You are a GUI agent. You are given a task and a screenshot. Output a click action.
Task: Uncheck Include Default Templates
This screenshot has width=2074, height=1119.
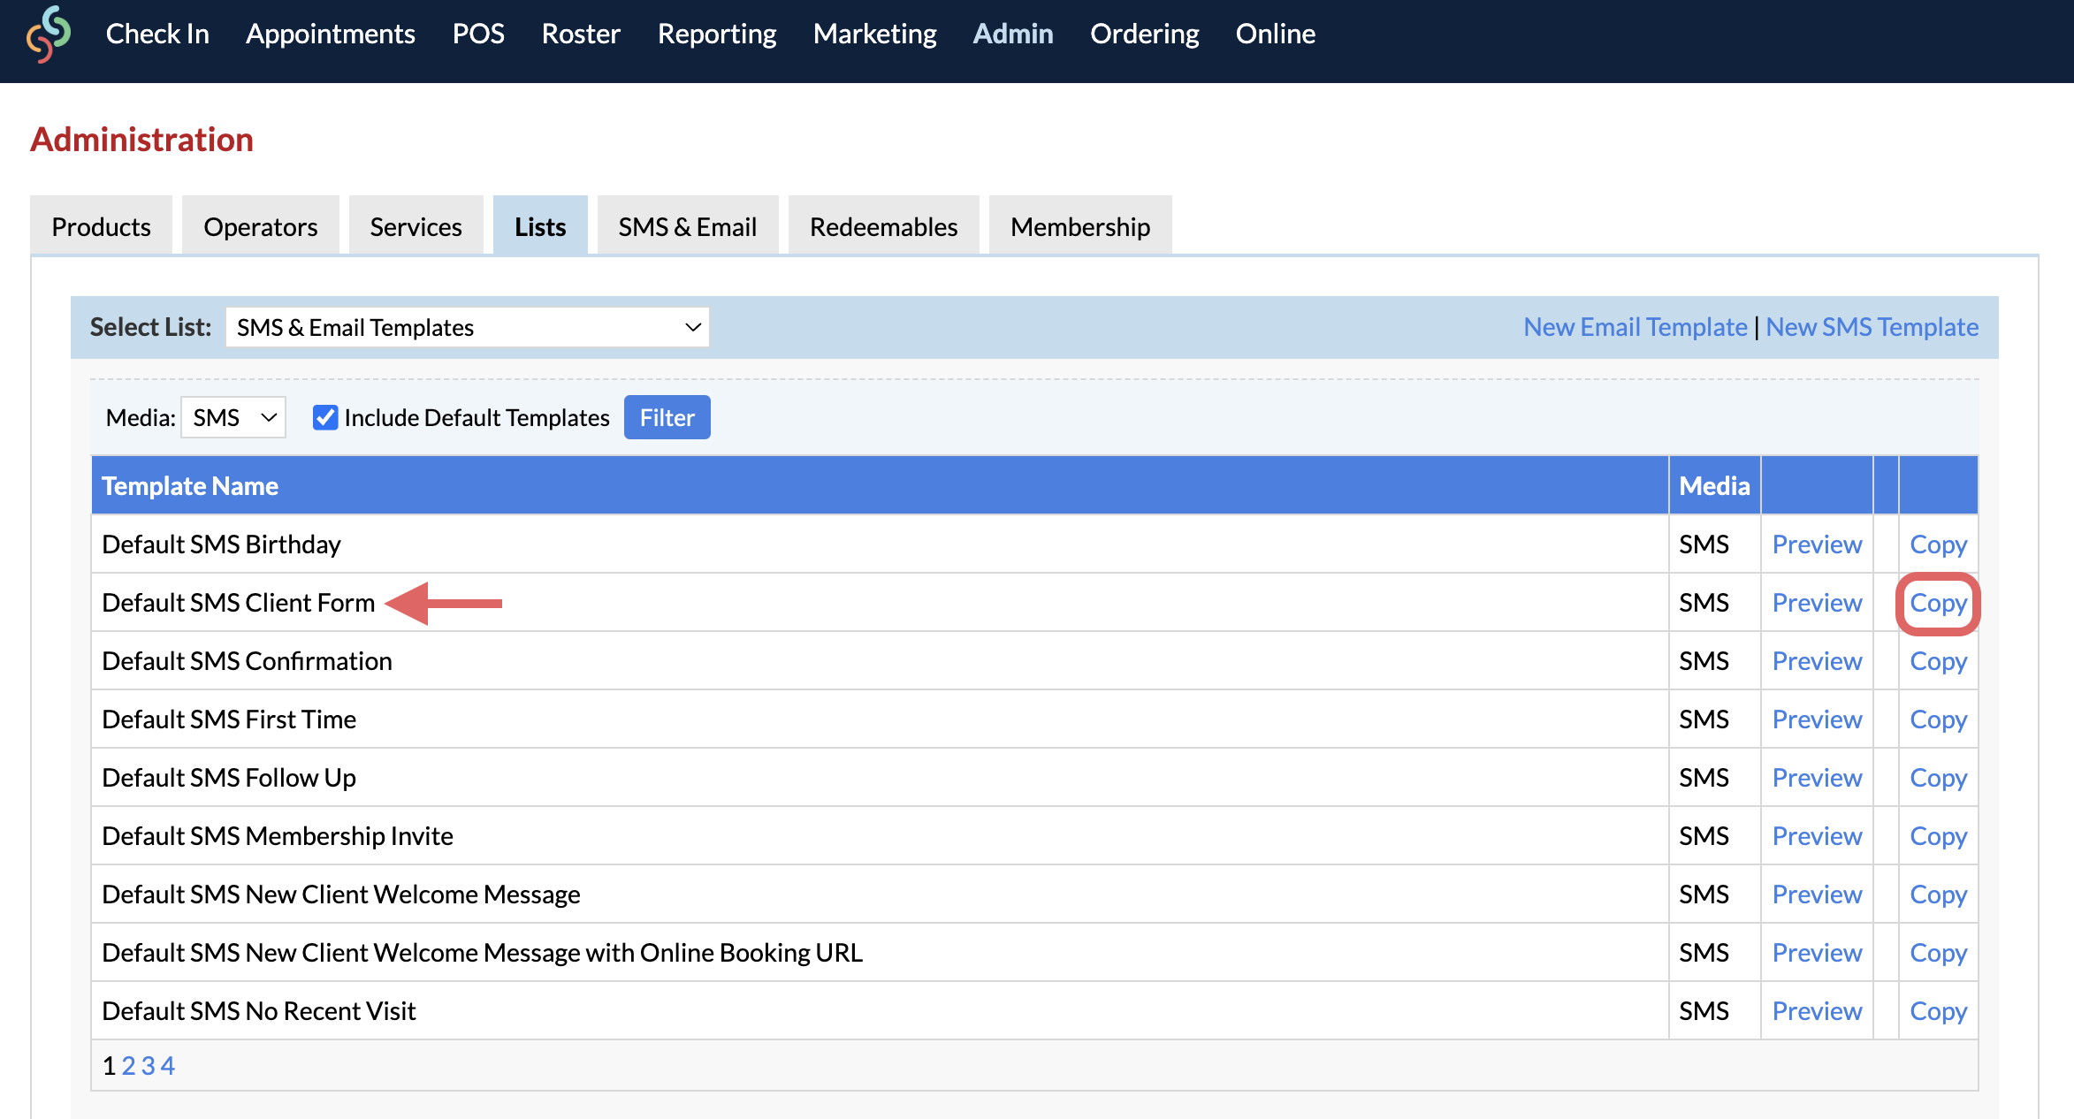click(326, 417)
